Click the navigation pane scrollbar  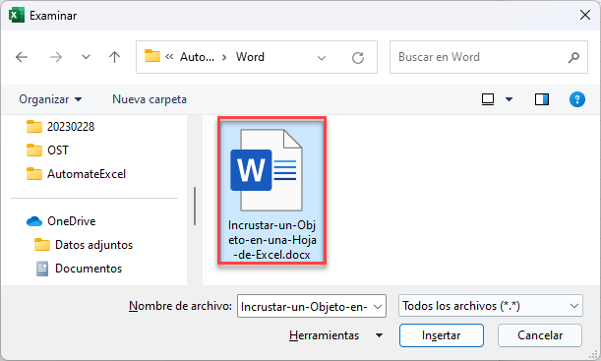195,207
